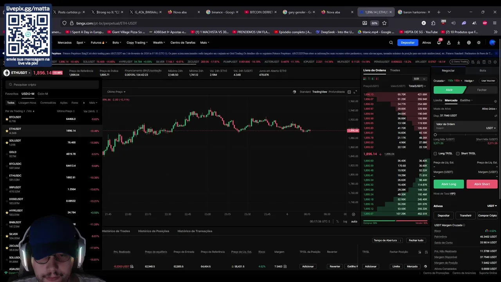
Task: Open the Total(USDT) column dropdown
Action: tap(417, 86)
